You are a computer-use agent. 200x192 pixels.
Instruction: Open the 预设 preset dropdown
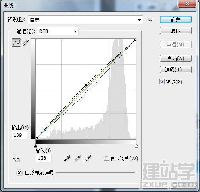tap(85, 20)
